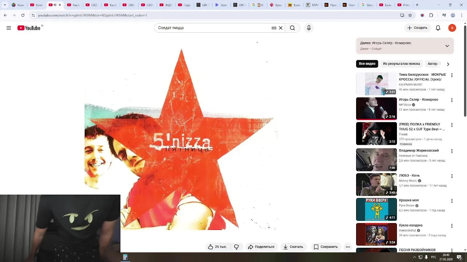Open account avatar menu
The image size is (467, 262).
pos(452,28)
